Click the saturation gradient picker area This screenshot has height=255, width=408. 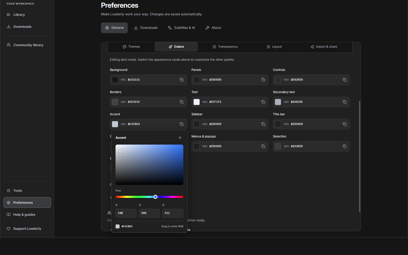click(149, 165)
